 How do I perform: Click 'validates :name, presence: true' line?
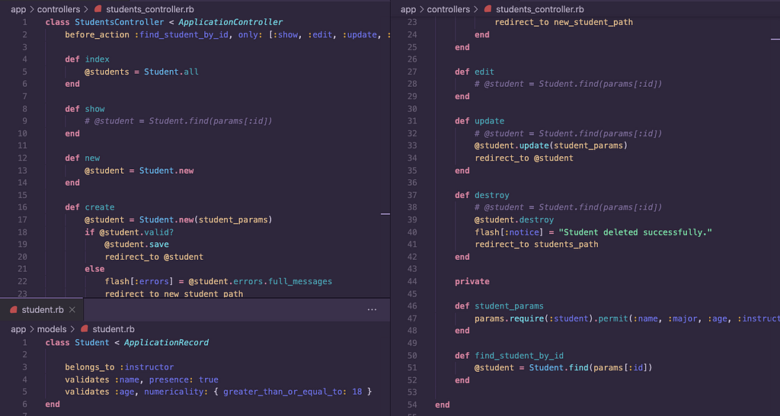coord(142,379)
